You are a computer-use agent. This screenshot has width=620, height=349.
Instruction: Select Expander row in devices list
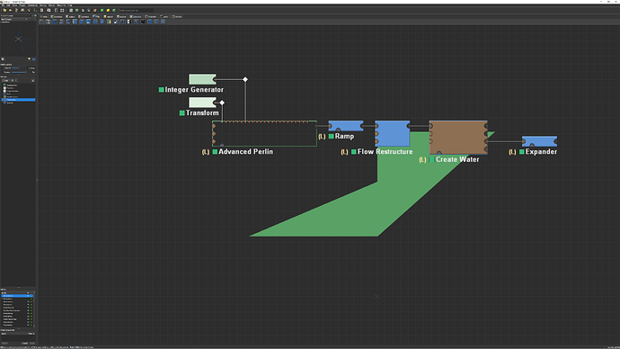click(x=19, y=103)
